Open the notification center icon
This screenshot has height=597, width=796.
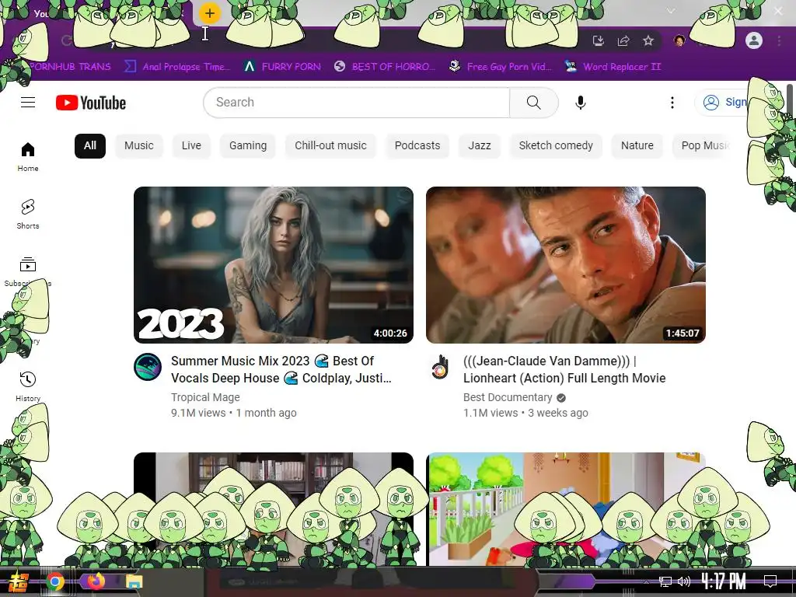[x=770, y=581]
